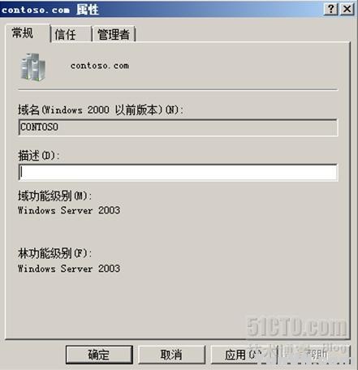Image resolution: width=358 pixels, height=370 pixels.
Task: Click the contoso.com name beside the icon
Action: pos(100,66)
